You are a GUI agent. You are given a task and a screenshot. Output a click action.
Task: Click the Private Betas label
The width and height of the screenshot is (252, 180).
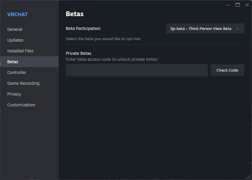tap(78, 53)
